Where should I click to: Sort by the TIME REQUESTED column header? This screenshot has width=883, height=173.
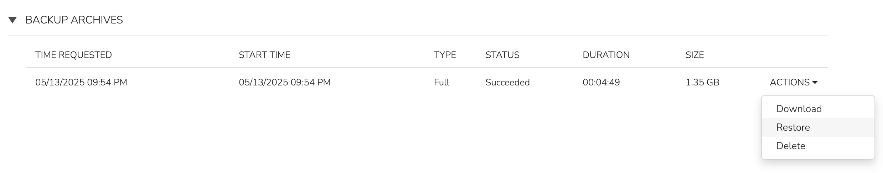coord(73,55)
